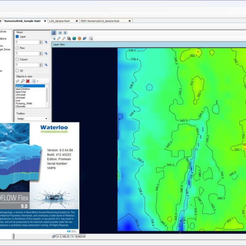Screen dimensions: 246x246
Task: Click the Build 412.45223 text
Action: click(x=59, y=155)
